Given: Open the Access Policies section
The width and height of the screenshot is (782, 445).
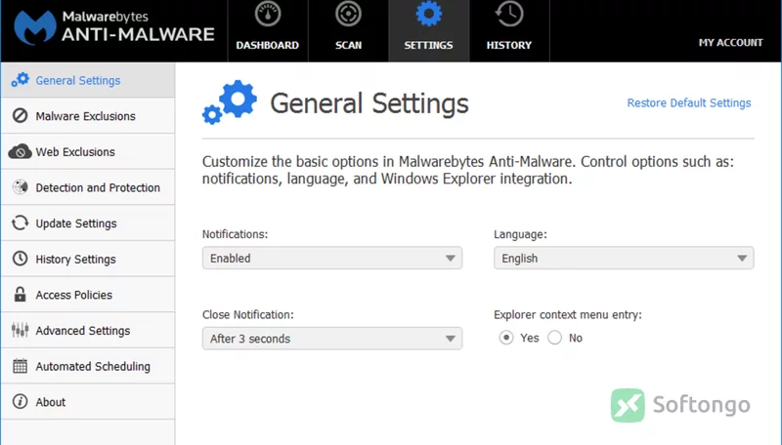Looking at the screenshot, I should [88, 295].
